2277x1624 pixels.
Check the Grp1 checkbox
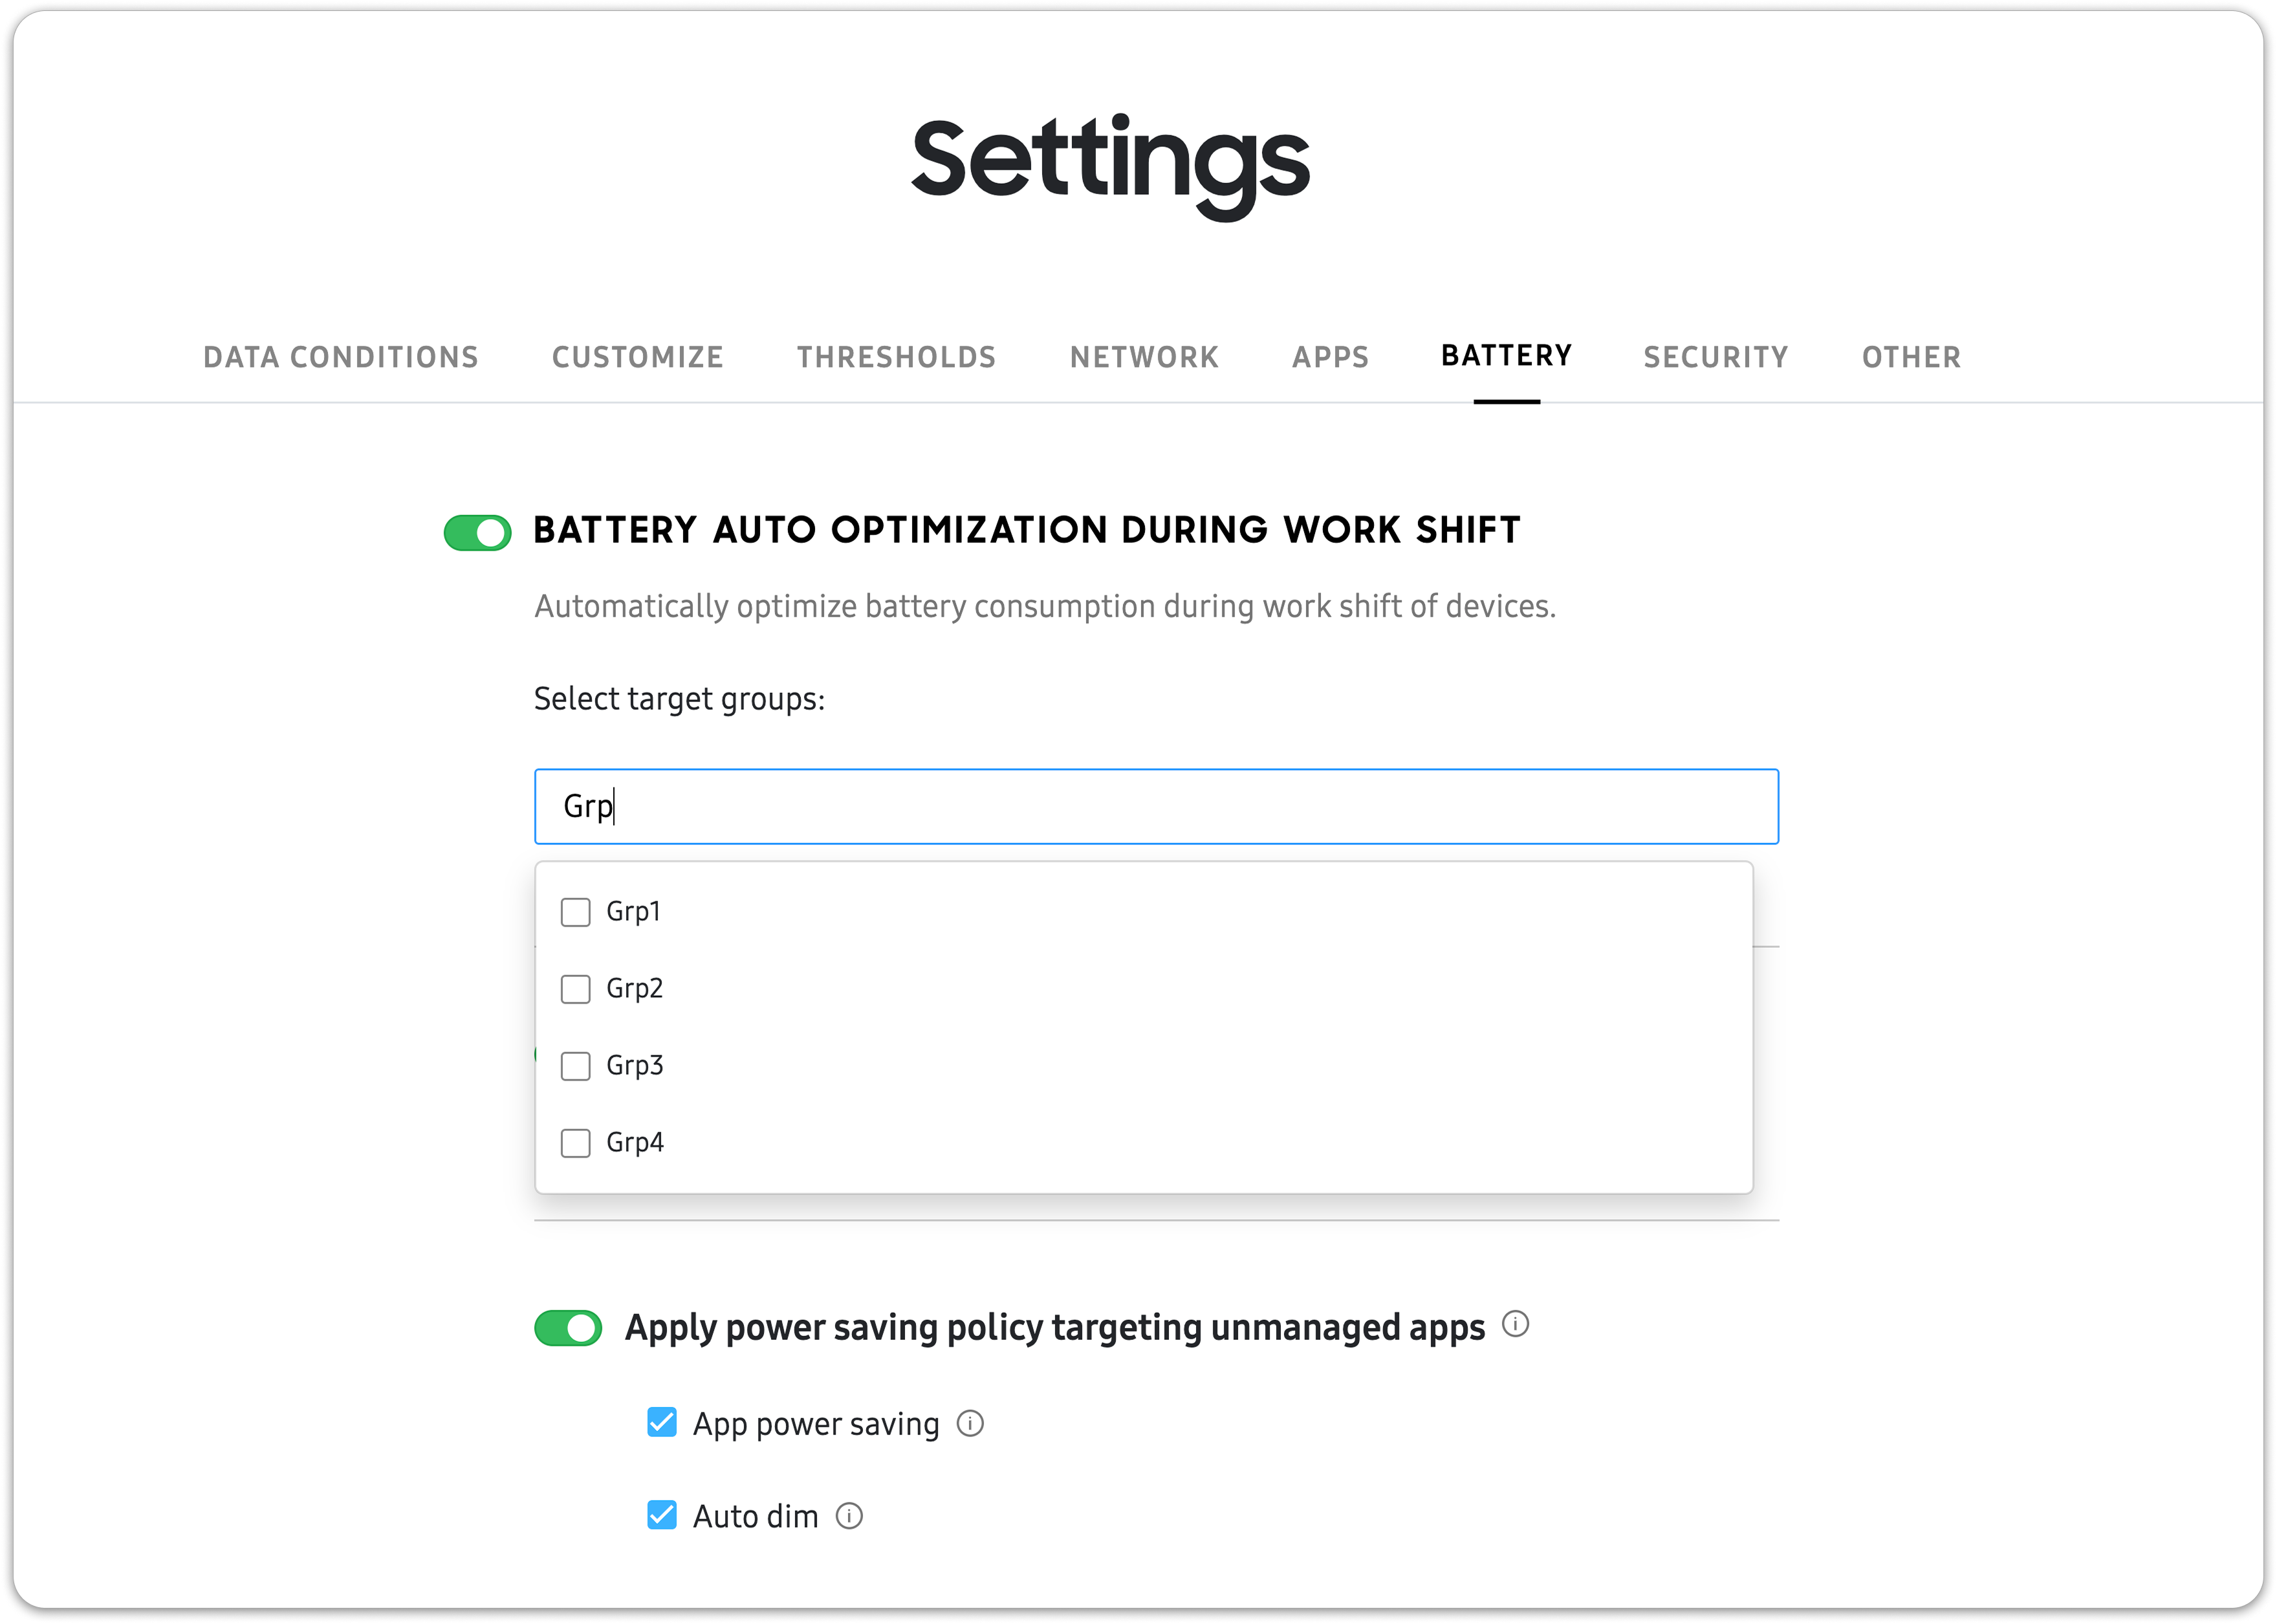point(574,911)
